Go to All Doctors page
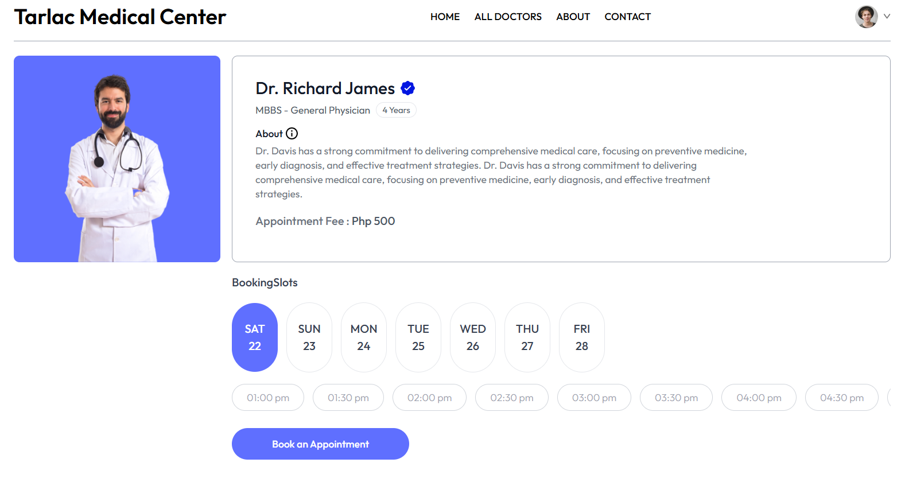This screenshot has height=482, width=905. pyautogui.click(x=507, y=17)
